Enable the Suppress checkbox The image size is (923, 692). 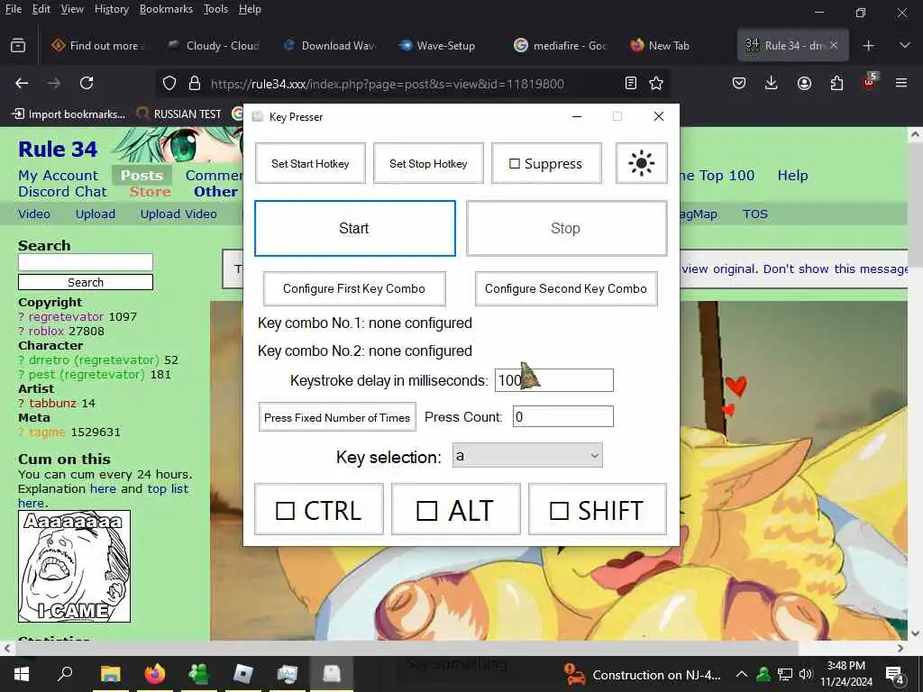[x=515, y=164]
